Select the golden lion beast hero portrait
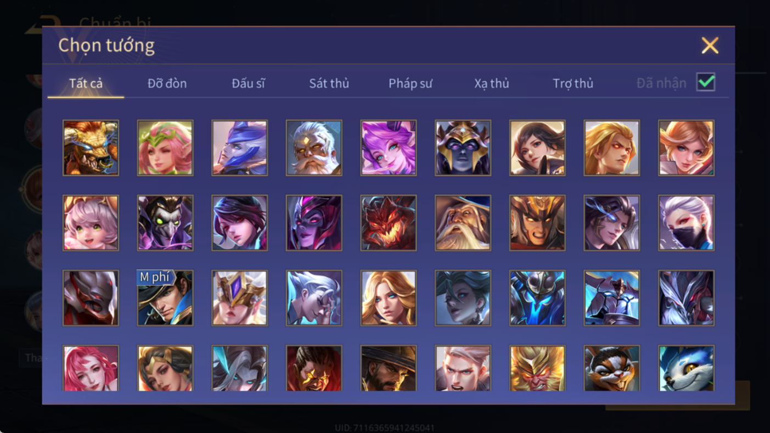The width and height of the screenshot is (770, 433). click(x=91, y=148)
